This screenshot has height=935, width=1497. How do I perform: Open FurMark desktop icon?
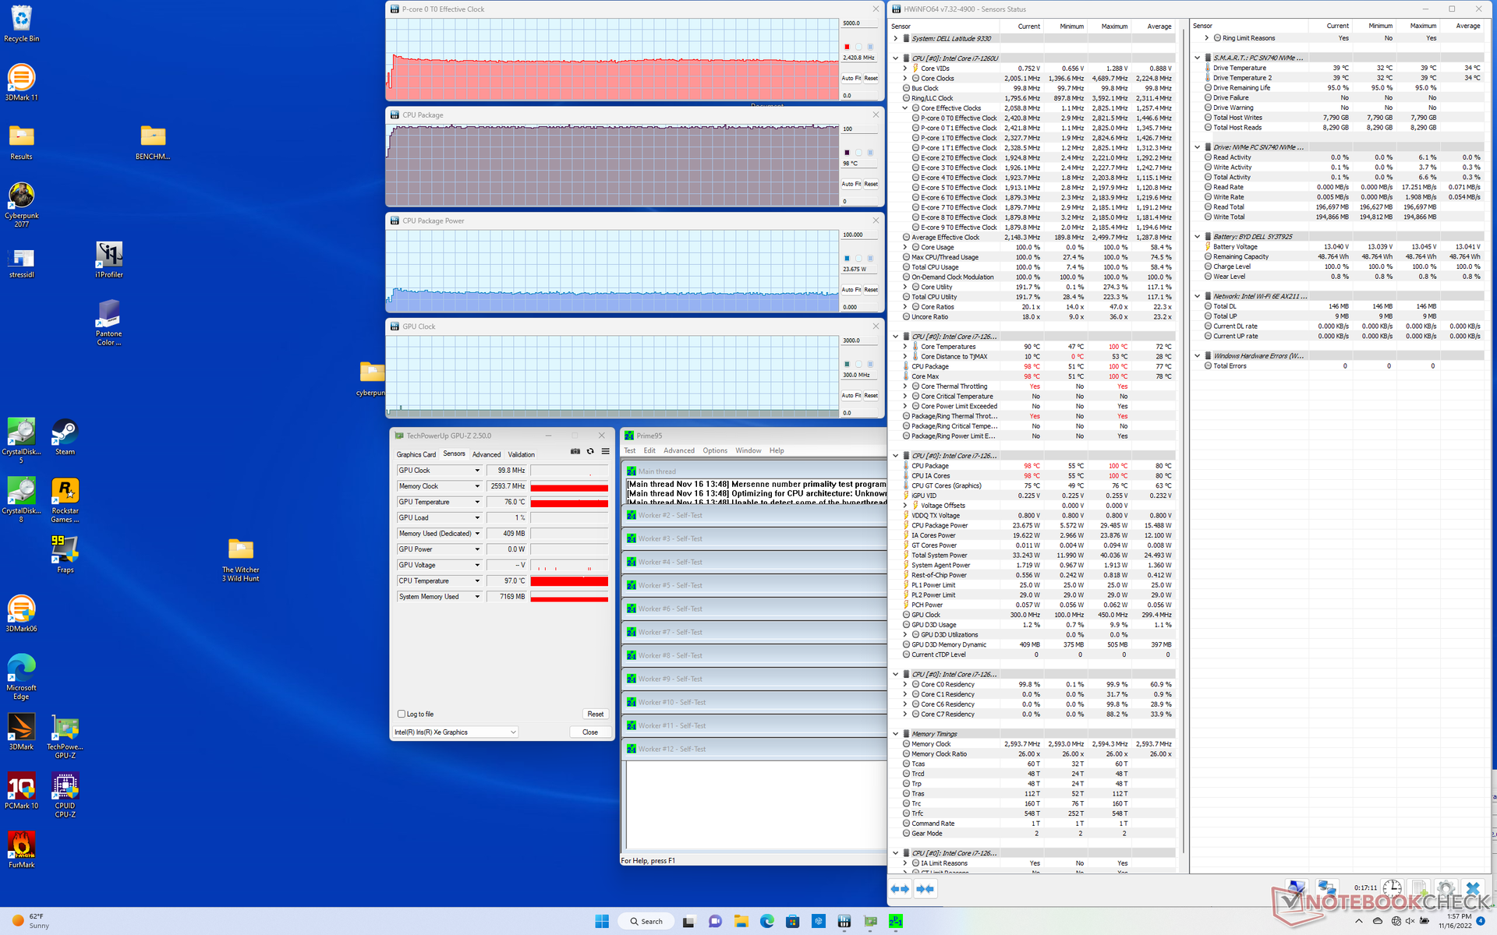click(22, 849)
